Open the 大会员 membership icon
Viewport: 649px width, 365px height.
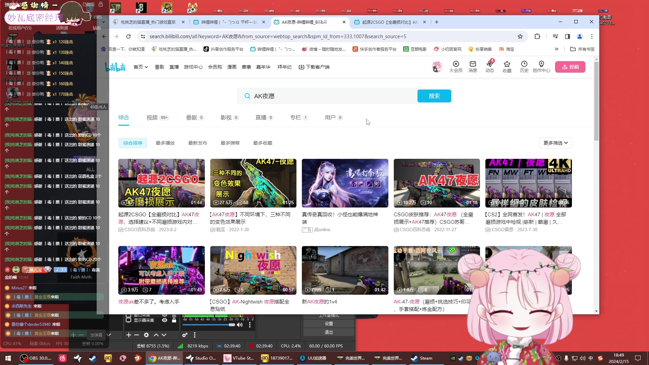[x=456, y=67]
